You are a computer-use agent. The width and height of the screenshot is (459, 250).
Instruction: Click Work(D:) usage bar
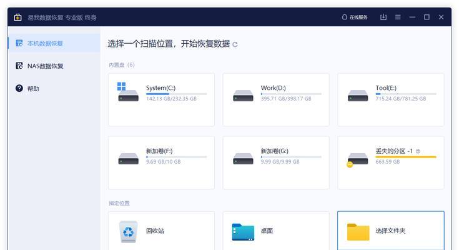click(x=291, y=94)
